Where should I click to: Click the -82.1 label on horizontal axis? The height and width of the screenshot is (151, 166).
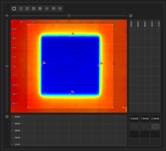(22, 22)
